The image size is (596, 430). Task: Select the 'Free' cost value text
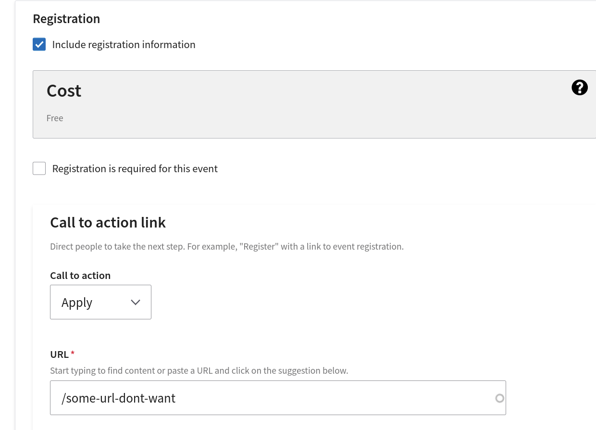tap(55, 118)
